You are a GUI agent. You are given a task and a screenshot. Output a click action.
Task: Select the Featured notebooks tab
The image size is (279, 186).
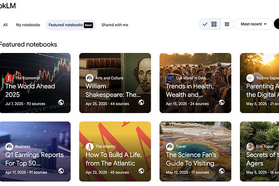pos(71,25)
